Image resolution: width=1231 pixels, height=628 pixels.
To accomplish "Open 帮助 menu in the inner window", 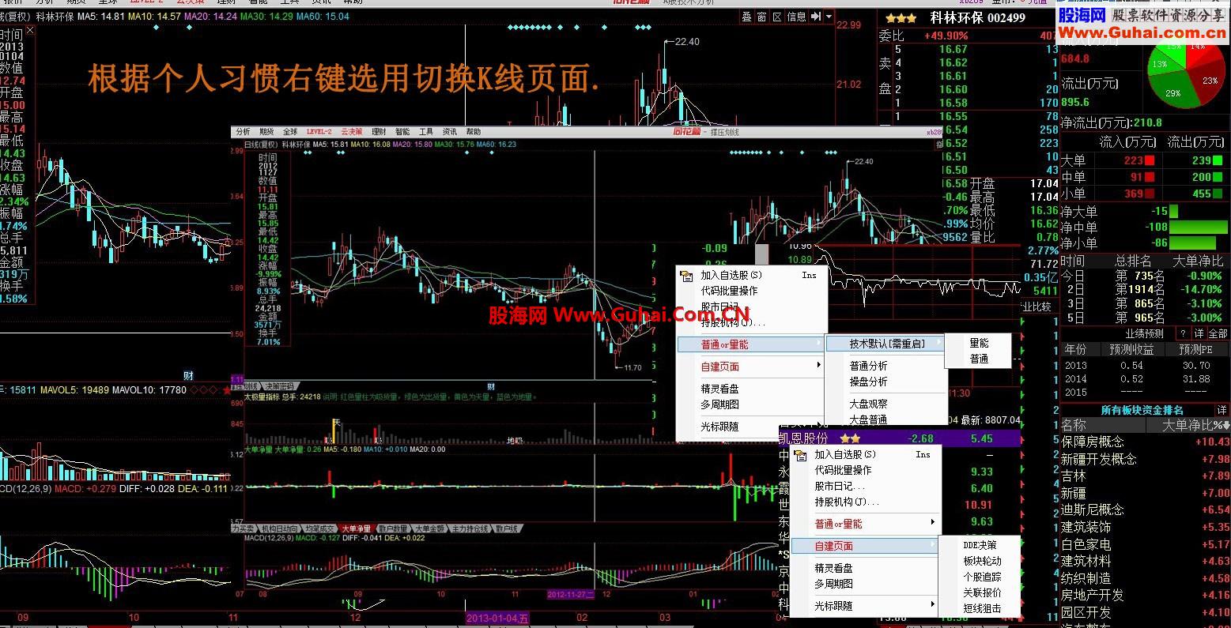I will click(474, 132).
